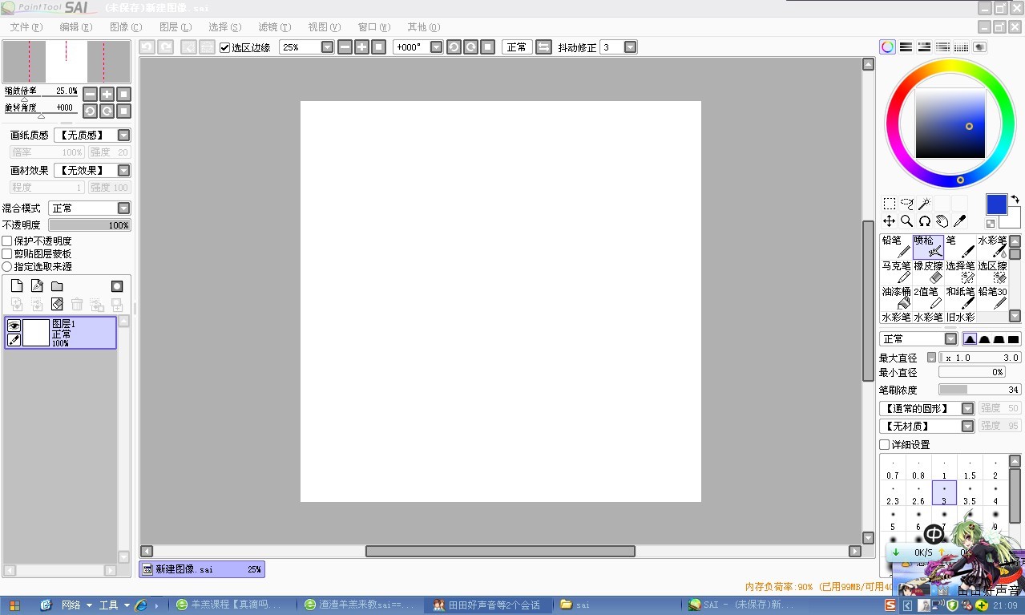Enable 剪贴图层蒙板 checkbox
This screenshot has width=1025, height=615.
point(7,253)
